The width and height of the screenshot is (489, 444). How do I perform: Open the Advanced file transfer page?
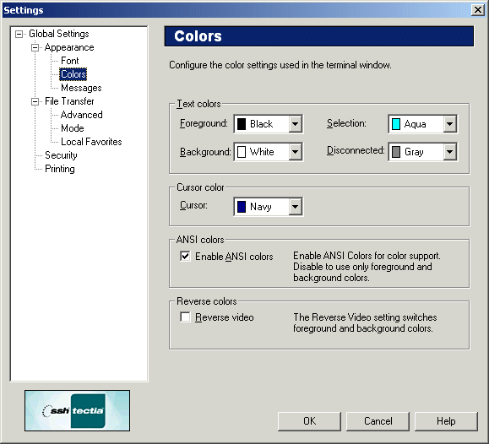coord(82,115)
